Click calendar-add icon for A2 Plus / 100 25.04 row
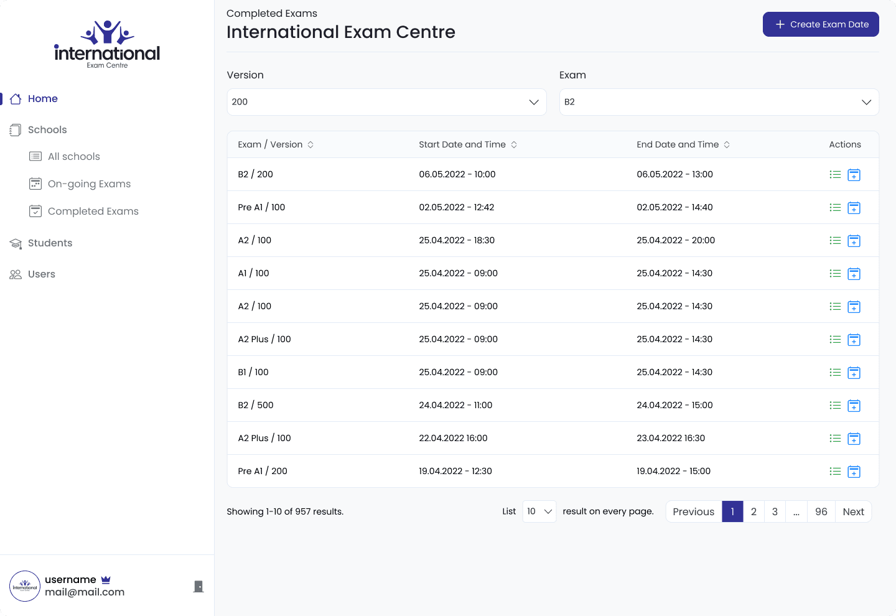896x616 pixels. point(854,340)
